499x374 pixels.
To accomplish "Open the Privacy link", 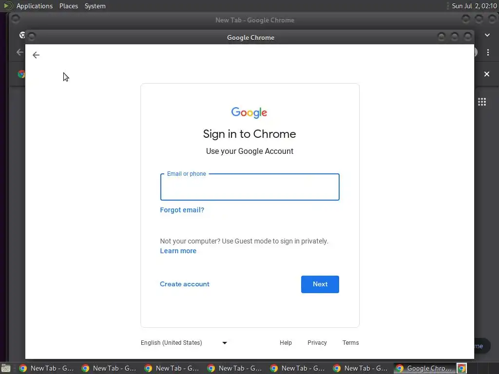I will pyautogui.click(x=317, y=343).
